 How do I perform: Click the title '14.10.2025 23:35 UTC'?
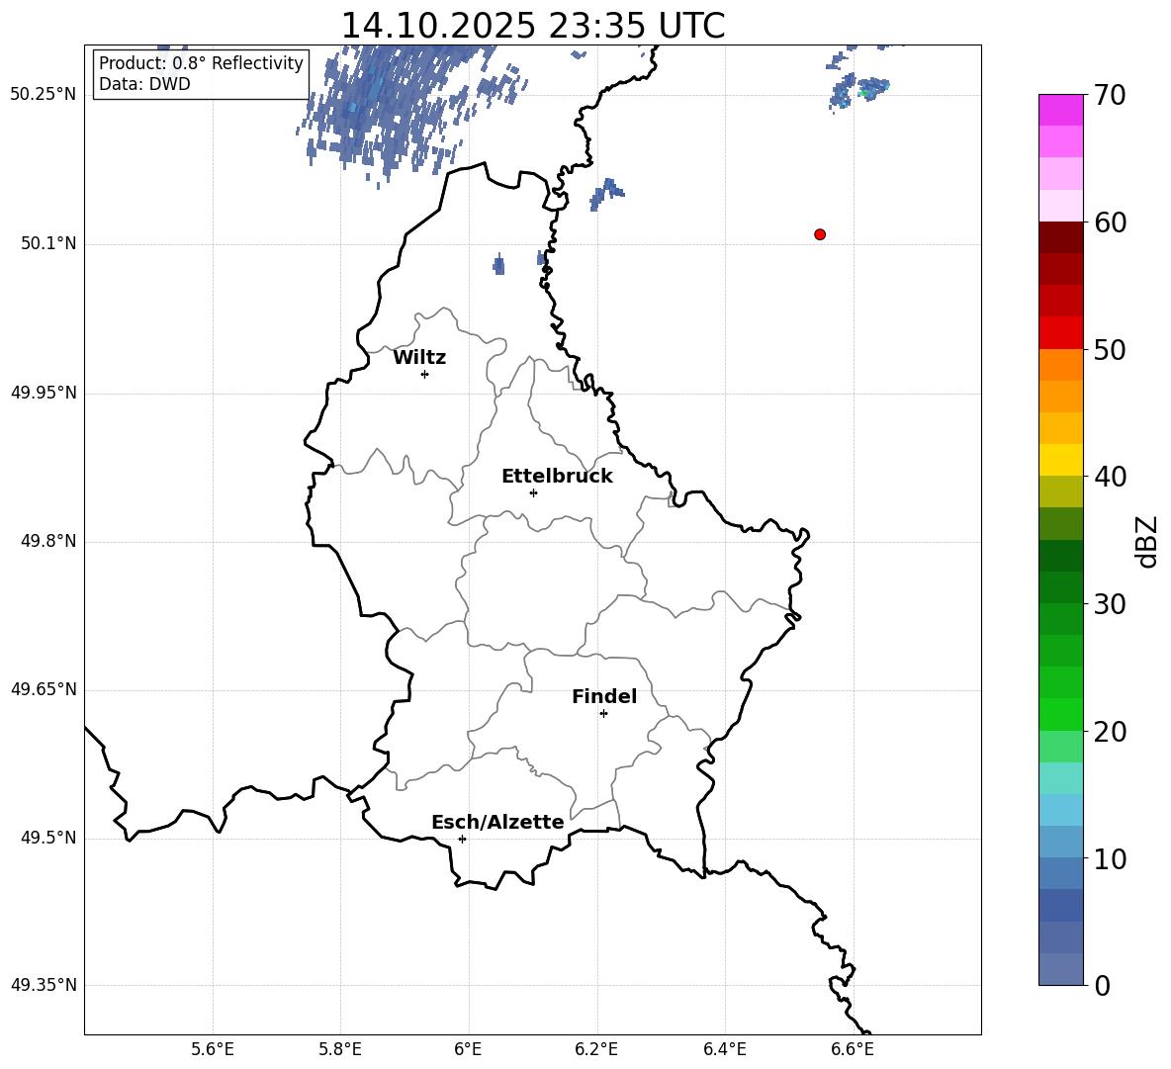(x=533, y=26)
